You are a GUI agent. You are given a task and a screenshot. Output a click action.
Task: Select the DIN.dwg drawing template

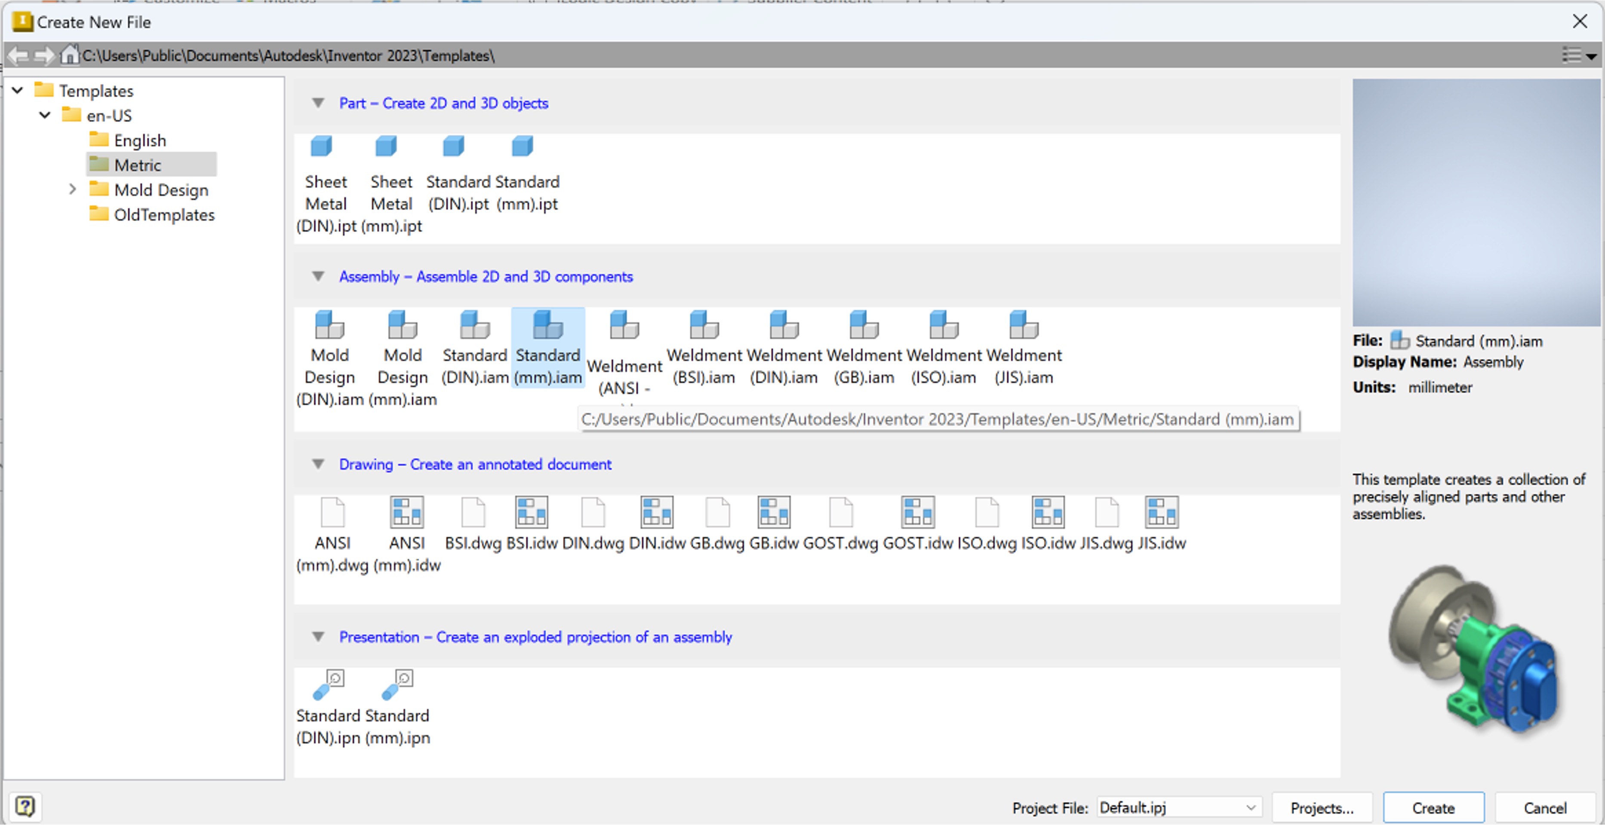pos(593,524)
